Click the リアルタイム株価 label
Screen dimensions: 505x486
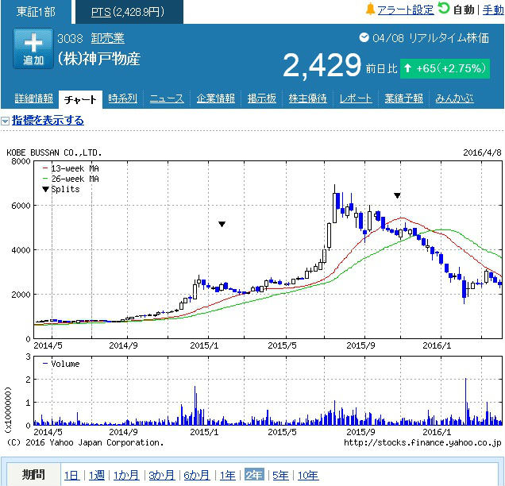(x=449, y=38)
